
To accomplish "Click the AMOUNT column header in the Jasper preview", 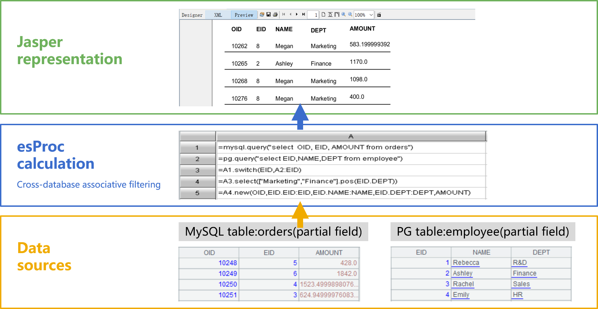I will coord(362,28).
